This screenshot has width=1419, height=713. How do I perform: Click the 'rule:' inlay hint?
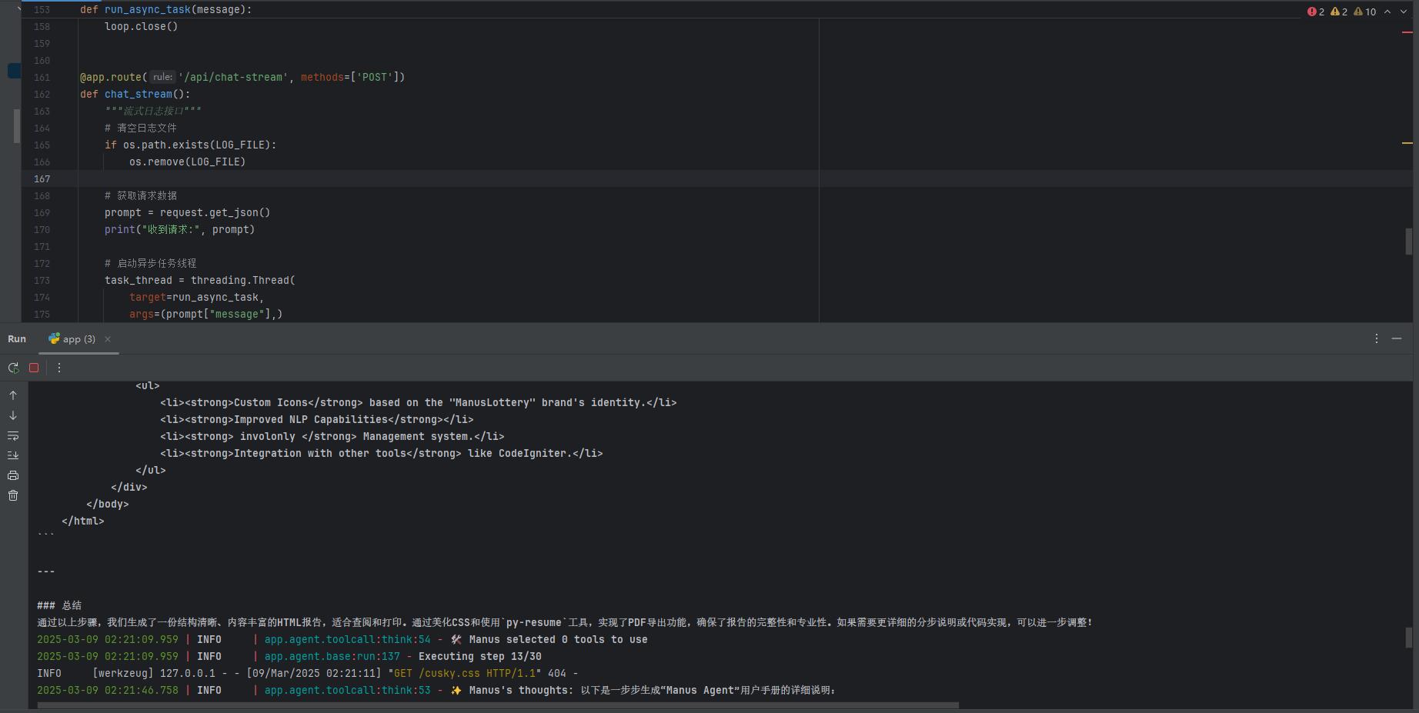coord(162,77)
